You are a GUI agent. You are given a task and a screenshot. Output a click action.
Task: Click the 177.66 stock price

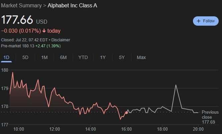tap(17, 20)
